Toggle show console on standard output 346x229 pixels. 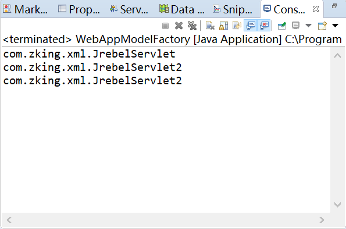[251, 26]
